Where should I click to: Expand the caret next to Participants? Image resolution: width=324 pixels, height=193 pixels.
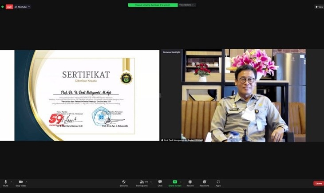coord(151,182)
